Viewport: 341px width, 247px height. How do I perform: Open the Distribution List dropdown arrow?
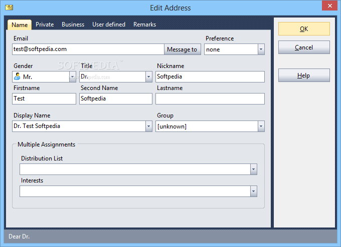tap(254, 169)
